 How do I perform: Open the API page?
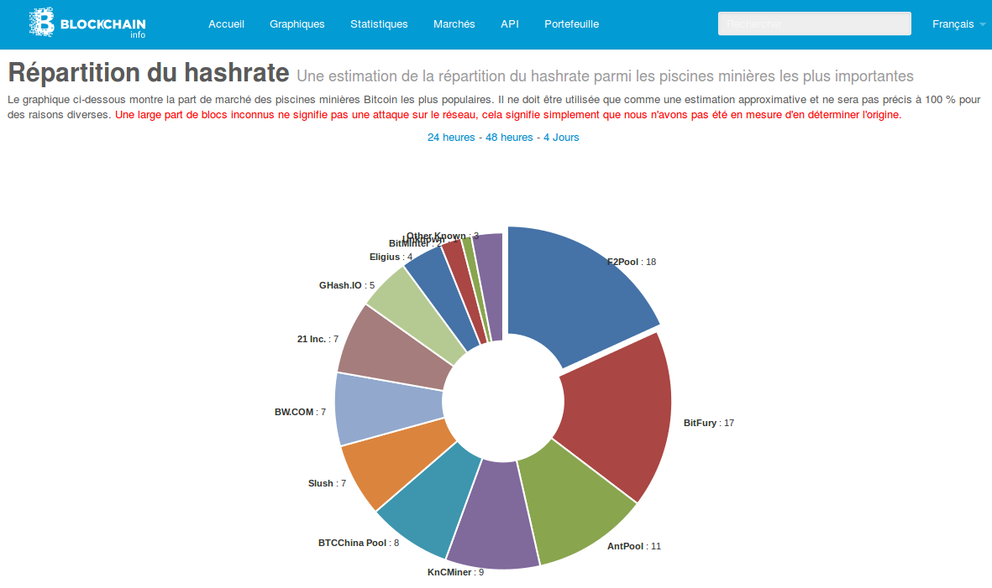pos(509,24)
